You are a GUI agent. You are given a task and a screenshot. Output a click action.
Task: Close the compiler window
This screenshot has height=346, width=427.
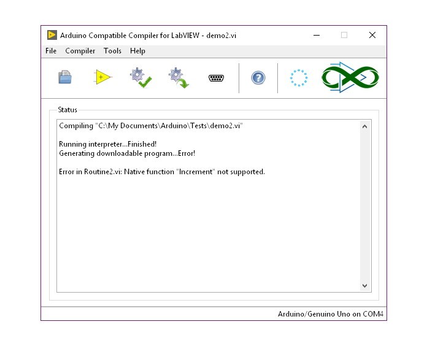tap(372, 35)
